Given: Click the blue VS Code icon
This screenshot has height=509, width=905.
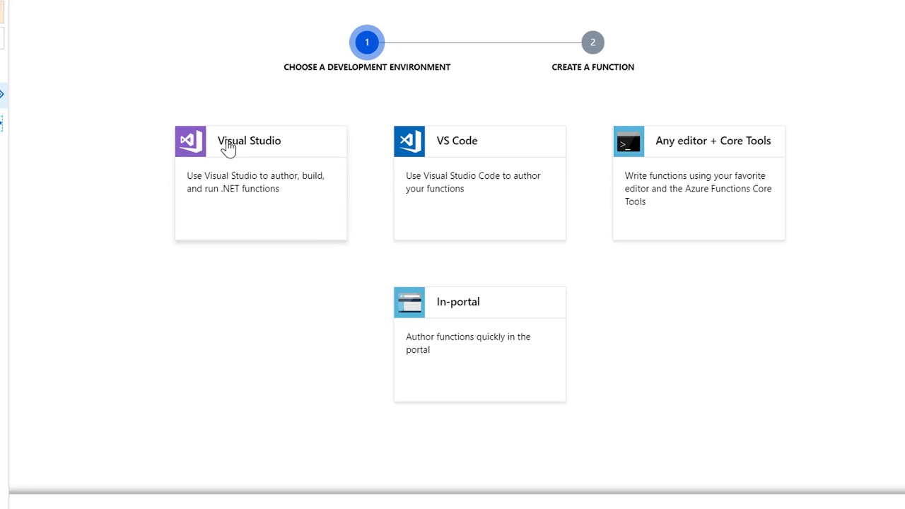Looking at the screenshot, I should [x=409, y=141].
